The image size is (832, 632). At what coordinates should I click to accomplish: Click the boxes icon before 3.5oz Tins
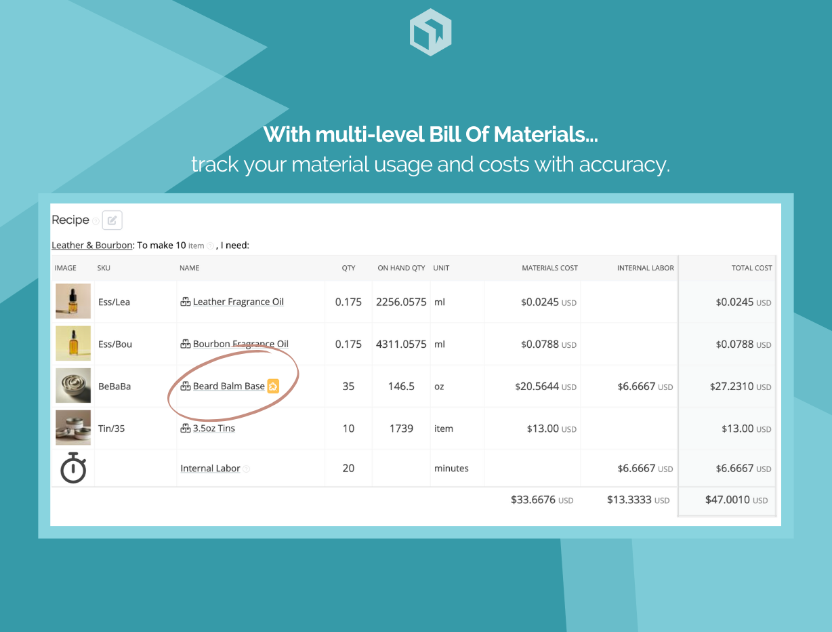point(186,428)
